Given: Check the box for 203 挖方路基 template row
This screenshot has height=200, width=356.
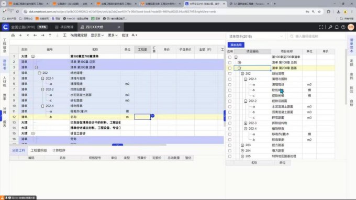Looking at the screenshot, I should [230, 145].
